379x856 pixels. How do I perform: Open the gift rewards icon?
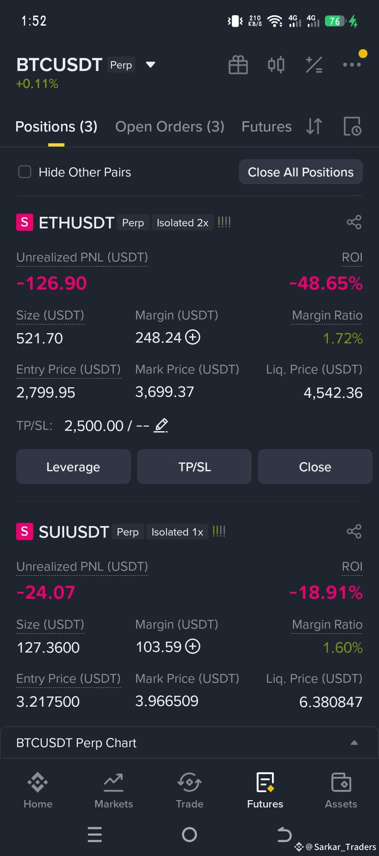[x=238, y=65]
